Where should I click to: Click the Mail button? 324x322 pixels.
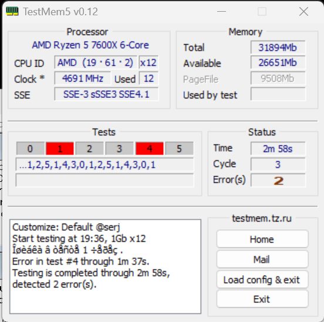coord(262,259)
